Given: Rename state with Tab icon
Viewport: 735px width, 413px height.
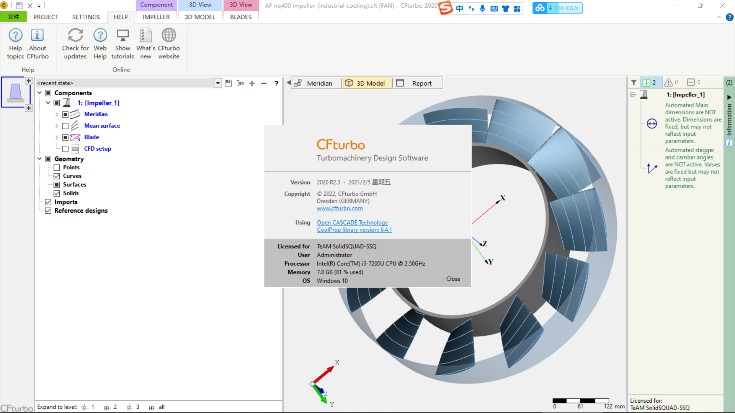Looking at the screenshot, I should [240, 83].
